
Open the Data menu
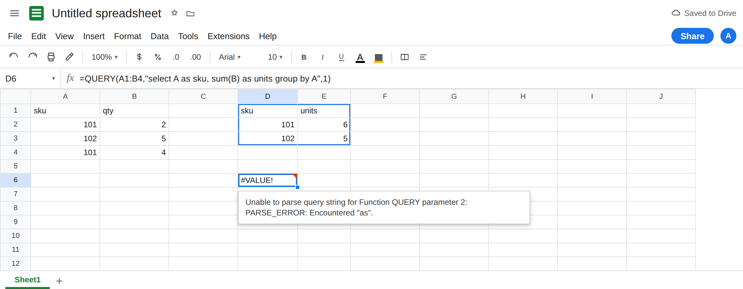(x=160, y=36)
